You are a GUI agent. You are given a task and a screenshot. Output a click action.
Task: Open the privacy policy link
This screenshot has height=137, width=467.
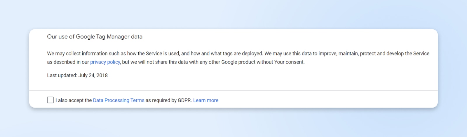click(105, 62)
